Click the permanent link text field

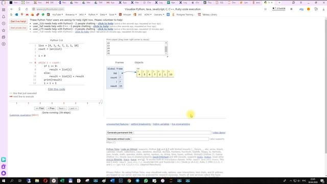point(173,133)
